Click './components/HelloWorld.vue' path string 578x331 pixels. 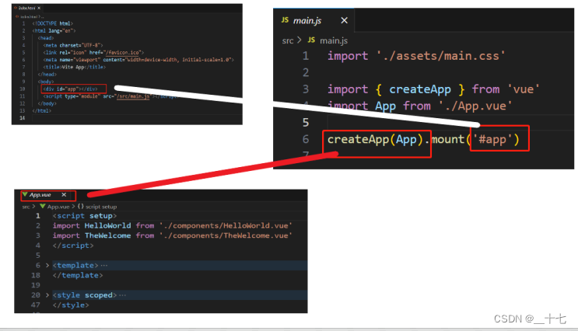coord(226,225)
